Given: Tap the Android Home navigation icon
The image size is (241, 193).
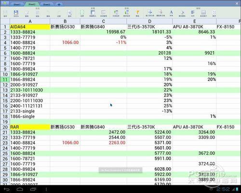Looking at the screenshot, I should pyautogui.click(x=20, y=189).
